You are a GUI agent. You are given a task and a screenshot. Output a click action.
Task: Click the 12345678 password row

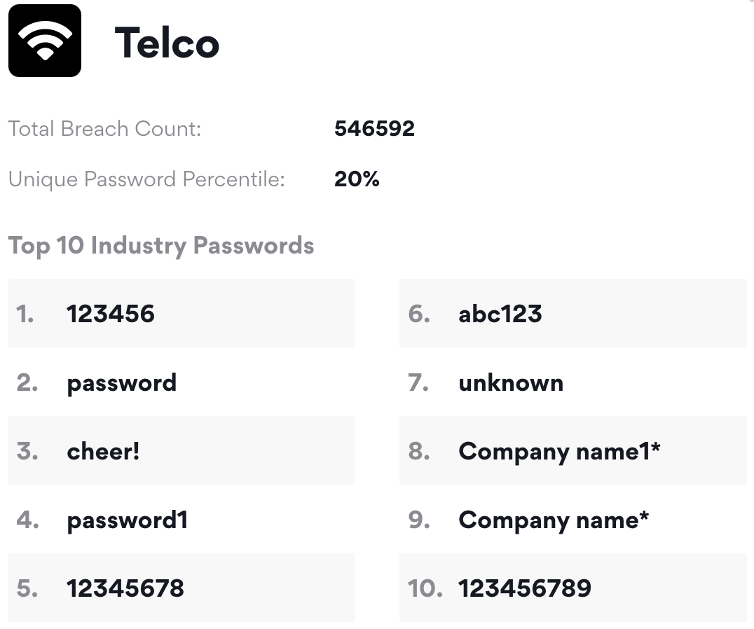coord(181,588)
